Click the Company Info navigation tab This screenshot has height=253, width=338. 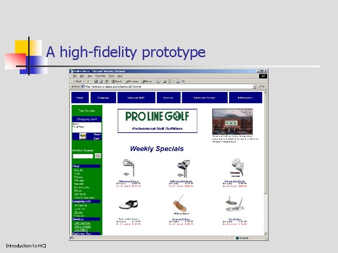[136, 97]
